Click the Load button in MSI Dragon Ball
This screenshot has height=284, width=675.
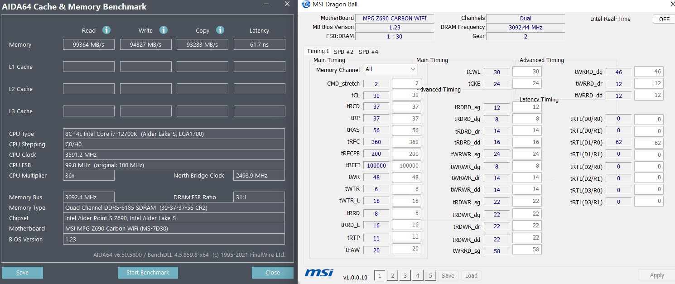(471, 275)
